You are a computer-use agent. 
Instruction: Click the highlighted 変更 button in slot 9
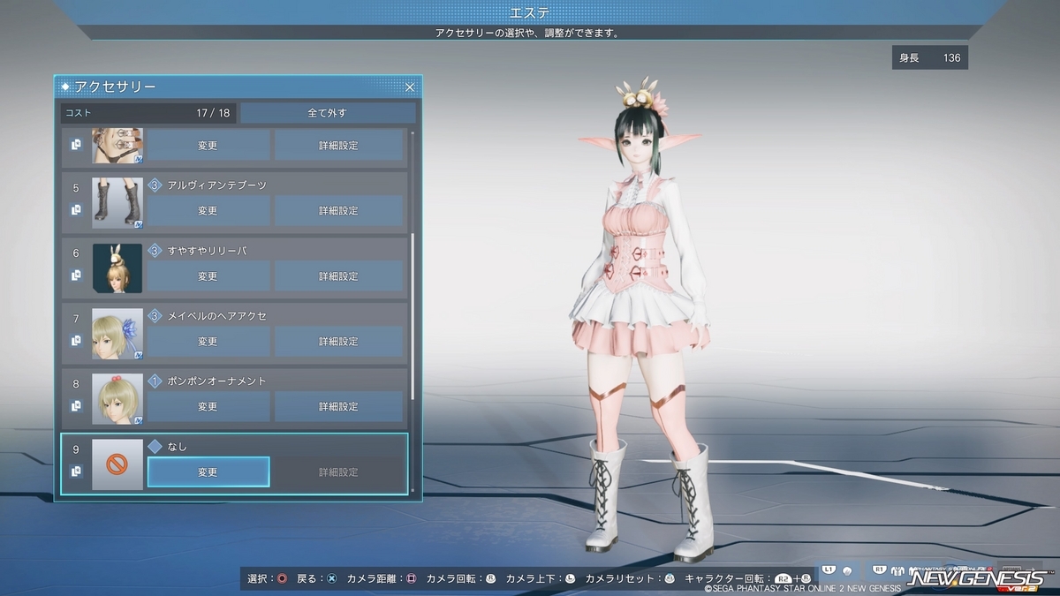click(x=208, y=472)
